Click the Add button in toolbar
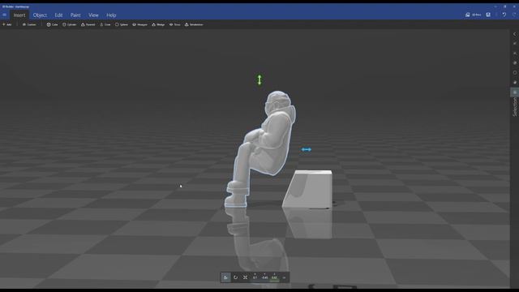The width and height of the screenshot is (519, 292). coord(7,24)
